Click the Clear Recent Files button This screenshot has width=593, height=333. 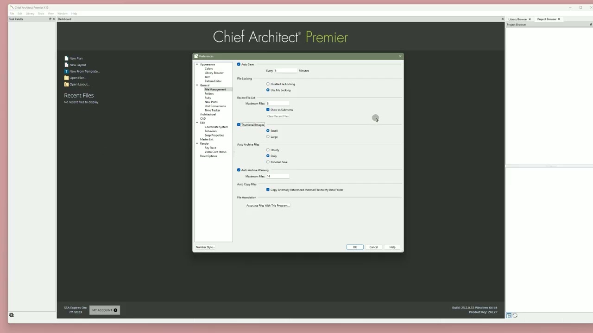[278, 116]
